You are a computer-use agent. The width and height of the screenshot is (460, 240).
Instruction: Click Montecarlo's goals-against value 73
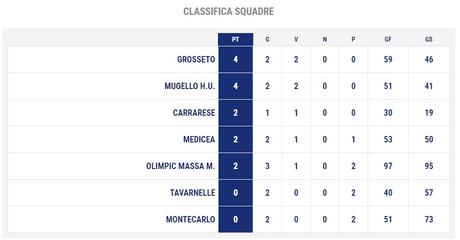(x=428, y=219)
